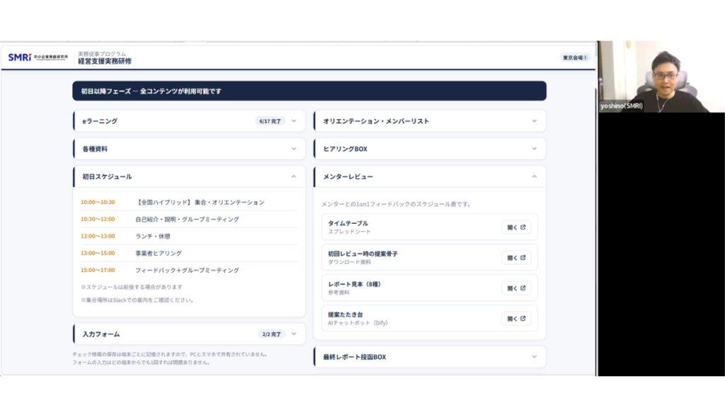
Task: Expand the 各種資料 section
Action: pyautogui.click(x=294, y=149)
